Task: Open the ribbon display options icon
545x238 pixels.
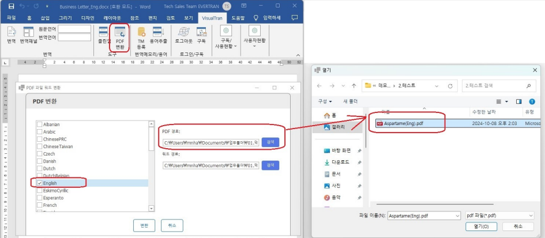Action: [244, 6]
